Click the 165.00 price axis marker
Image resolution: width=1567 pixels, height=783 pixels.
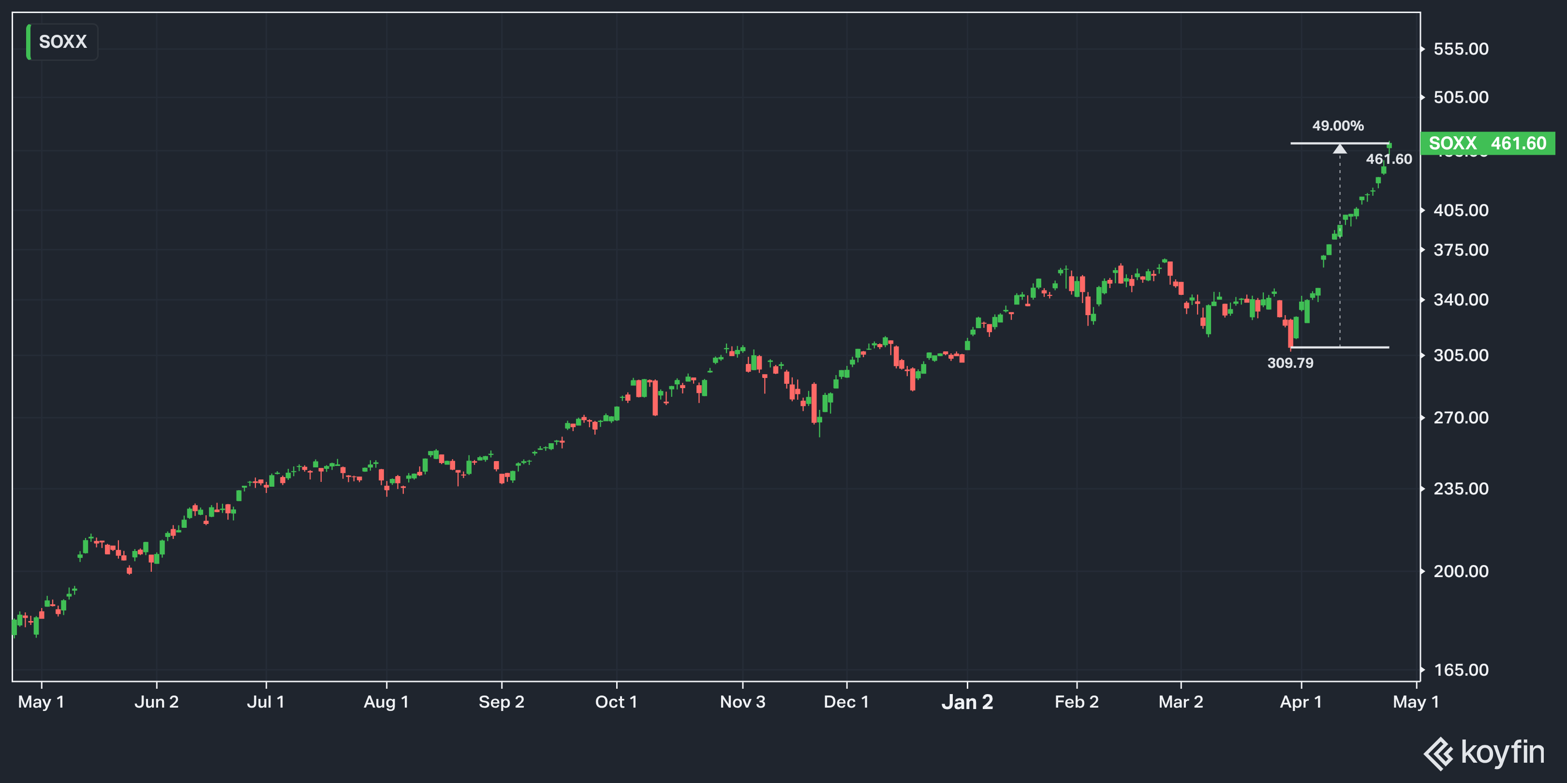(1461, 670)
